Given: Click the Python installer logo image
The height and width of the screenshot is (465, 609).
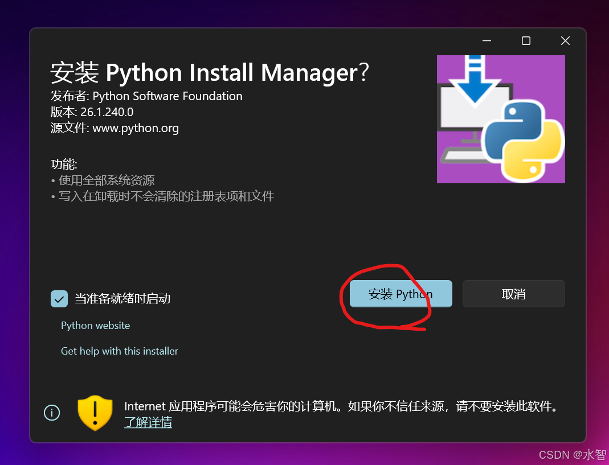Looking at the screenshot, I should pyautogui.click(x=501, y=119).
